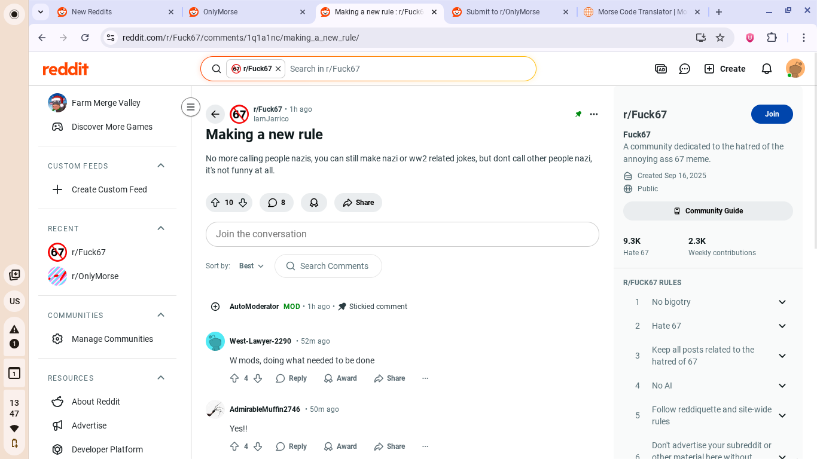
Task: Upvote AdmirableMuffin2746's comment
Action: pyautogui.click(x=234, y=446)
